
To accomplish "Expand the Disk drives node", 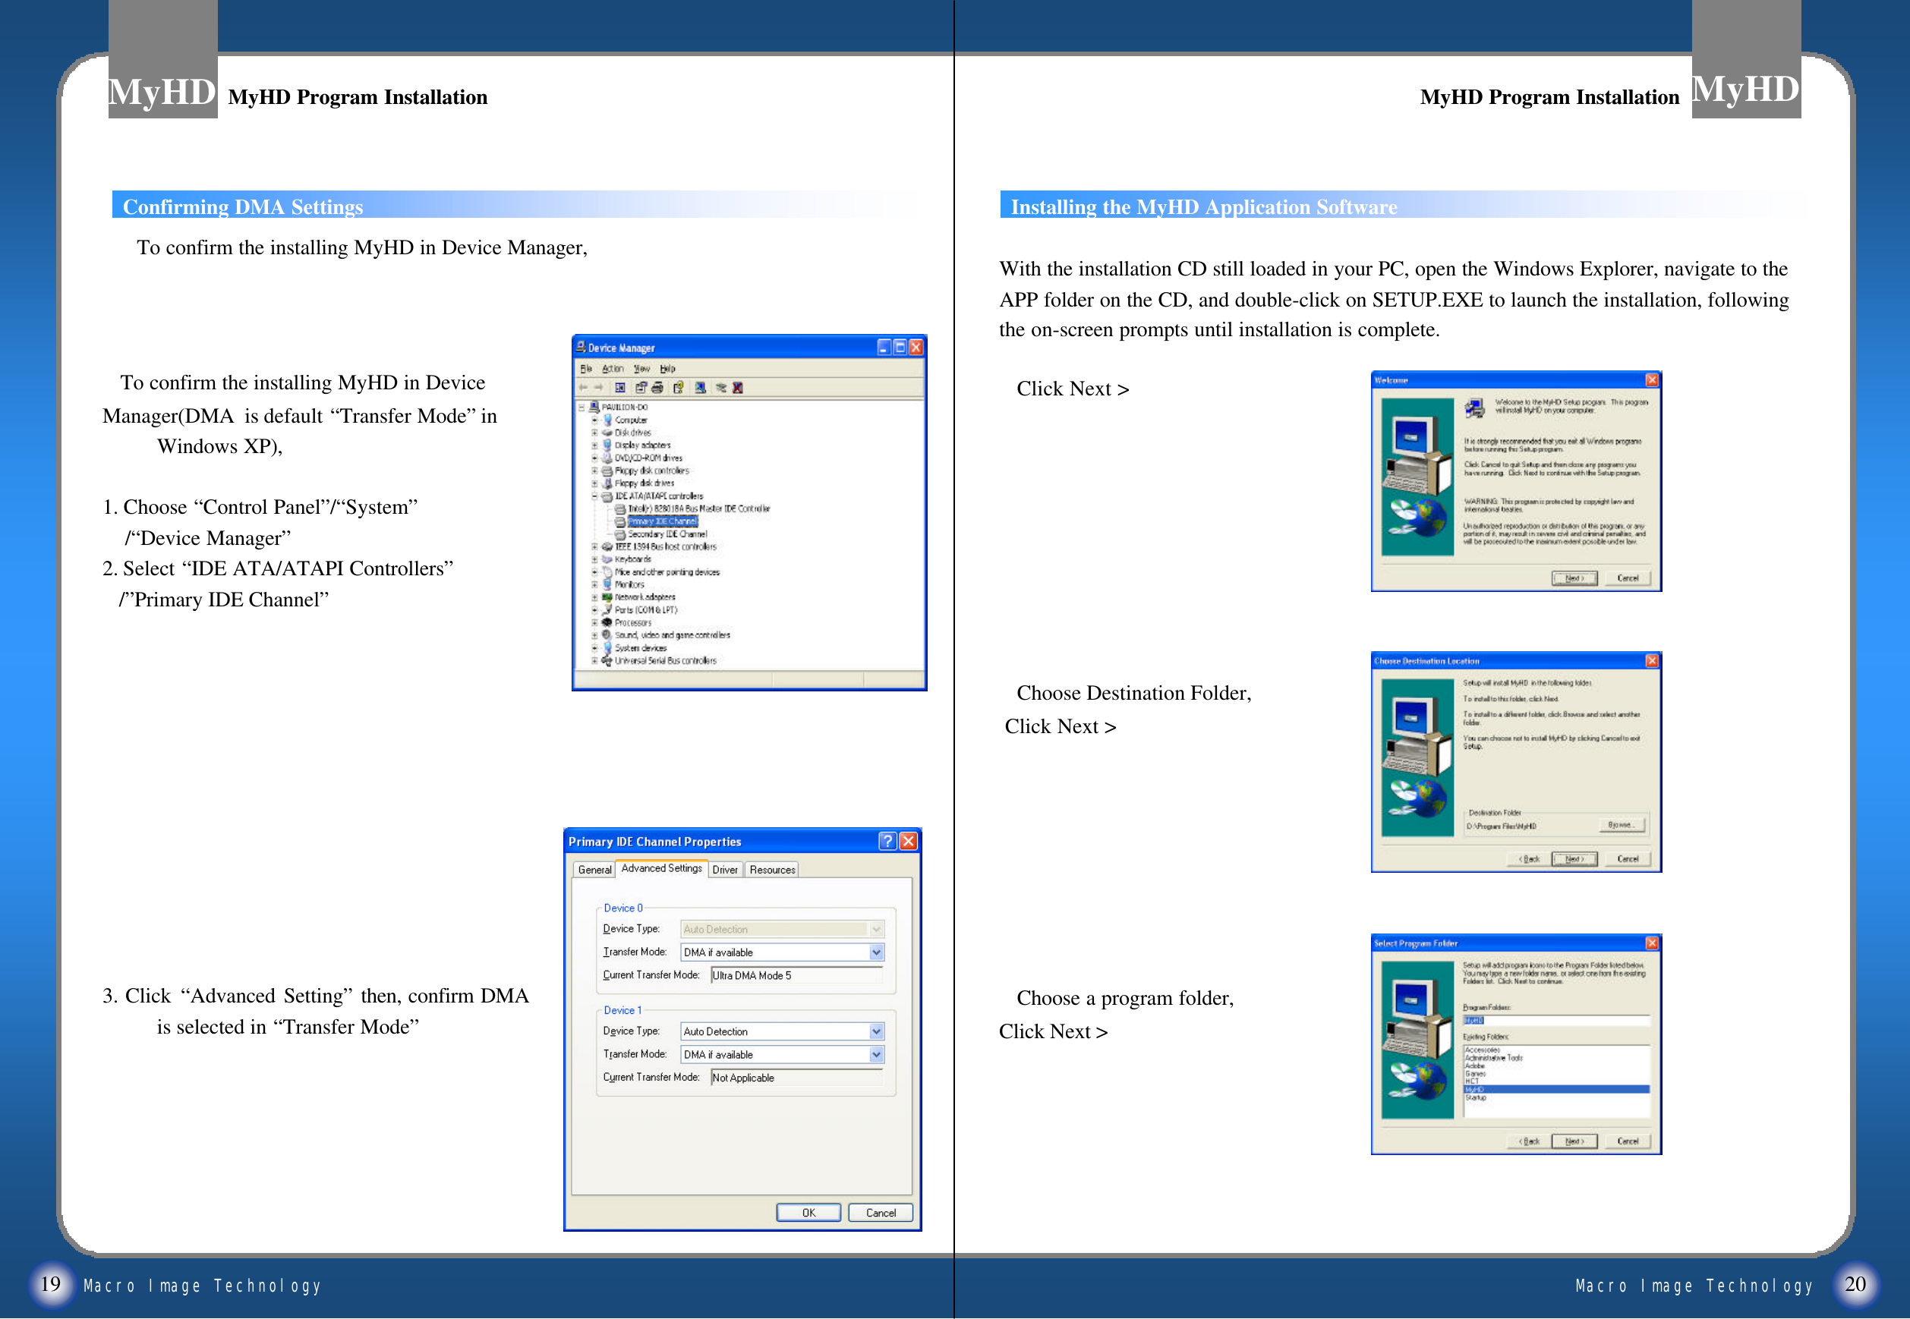I will pos(594,433).
